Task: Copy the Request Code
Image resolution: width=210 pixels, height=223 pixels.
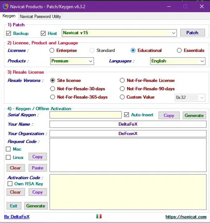Action: point(38,157)
